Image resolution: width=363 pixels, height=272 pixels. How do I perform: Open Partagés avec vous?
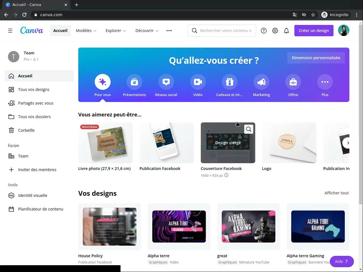tap(39, 103)
